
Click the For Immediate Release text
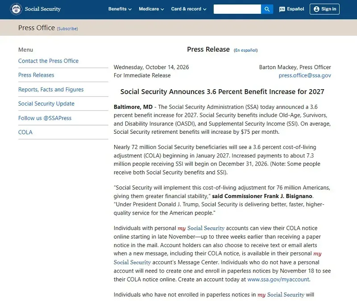pos(142,75)
